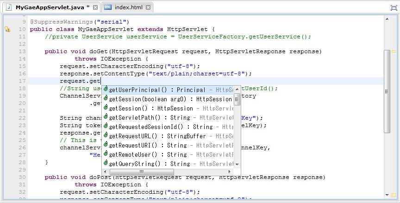400x203 pixels.
Task: Close the MyGaeAppServlet.java editor tab
Action: pyautogui.click(x=95, y=8)
